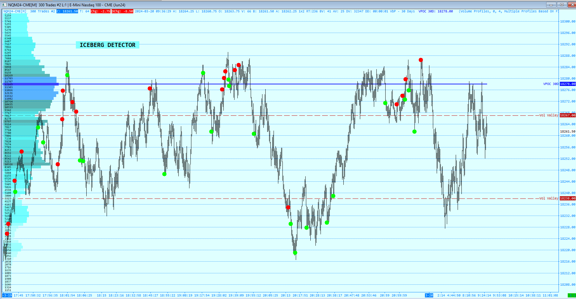This screenshot has width=576, height=299.
Task: Select the ICEBERG DETECTOR text label
Action: click(108, 45)
